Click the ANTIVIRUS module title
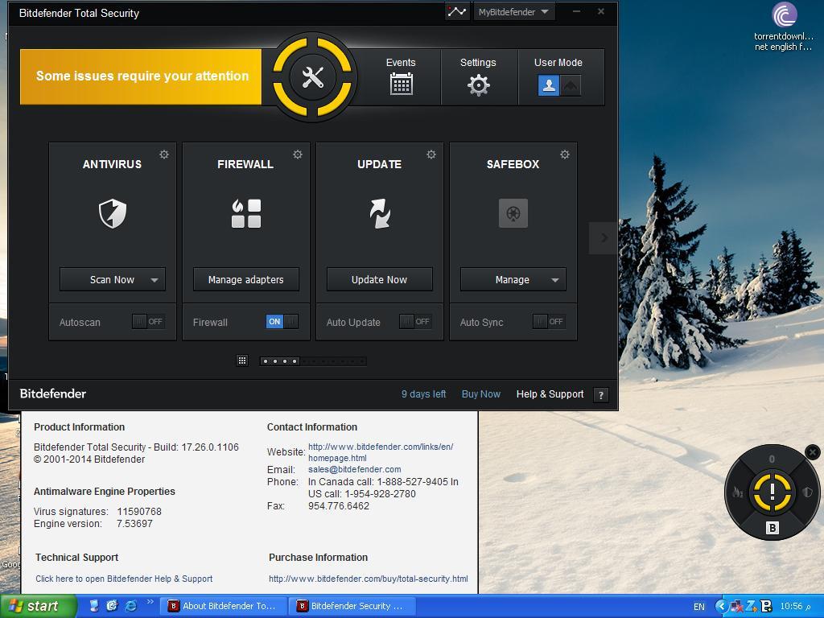Viewport: 824px width, 618px height. (x=112, y=164)
